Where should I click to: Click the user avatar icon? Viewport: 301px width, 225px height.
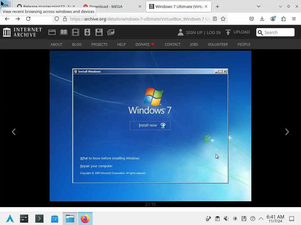point(180,32)
